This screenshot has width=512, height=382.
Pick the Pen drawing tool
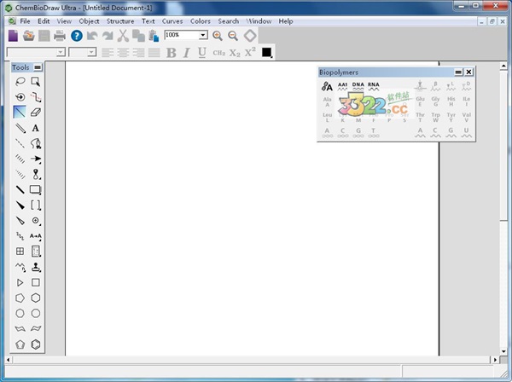pyautogui.click(x=36, y=143)
